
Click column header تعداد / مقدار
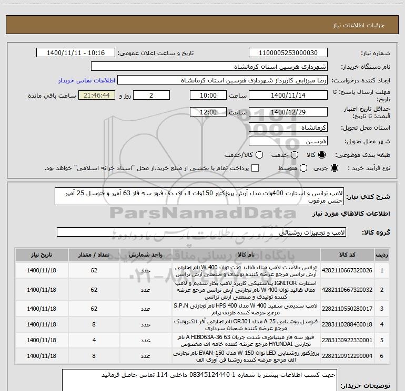point(94,255)
